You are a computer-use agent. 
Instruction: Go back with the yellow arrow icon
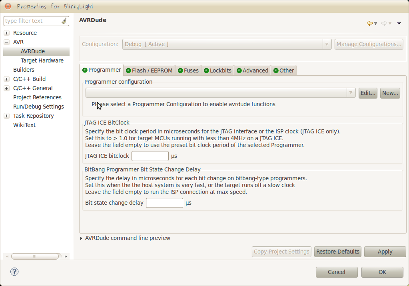pos(369,23)
